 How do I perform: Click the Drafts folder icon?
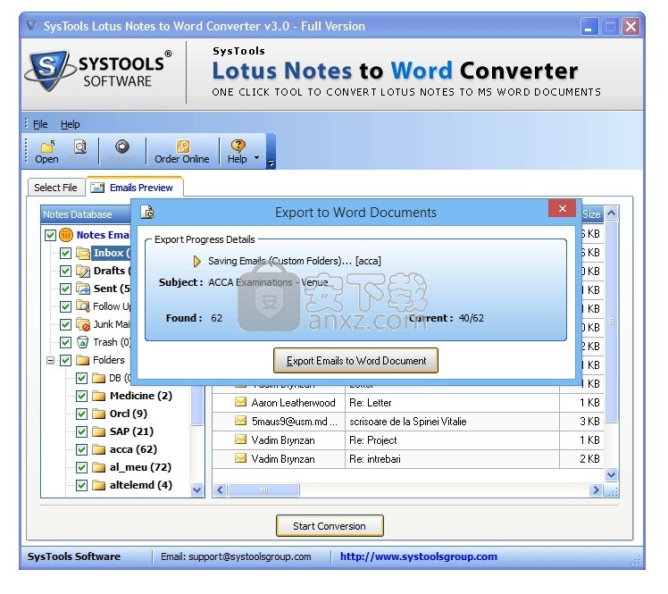(83, 271)
